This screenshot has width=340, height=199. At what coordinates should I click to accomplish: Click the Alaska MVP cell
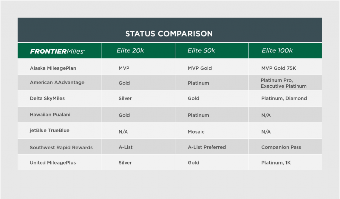(124, 68)
